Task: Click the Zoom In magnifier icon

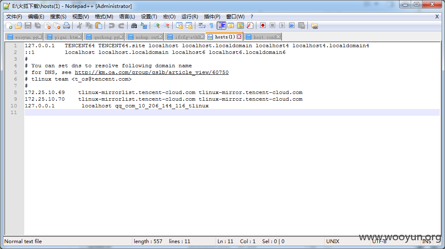Action: (x=157, y=26)
